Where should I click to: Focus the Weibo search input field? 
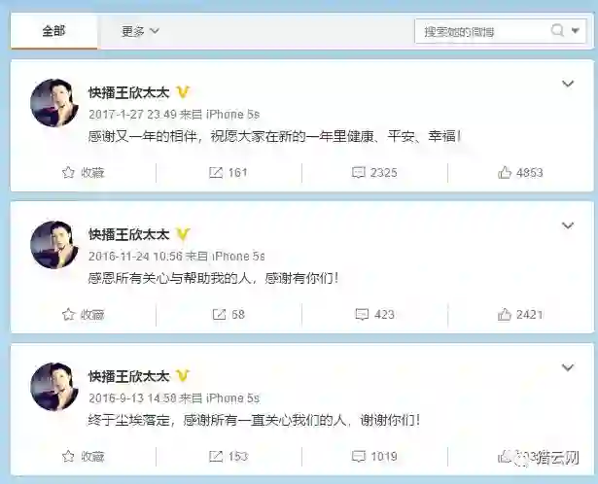click(x=484, y=31)
